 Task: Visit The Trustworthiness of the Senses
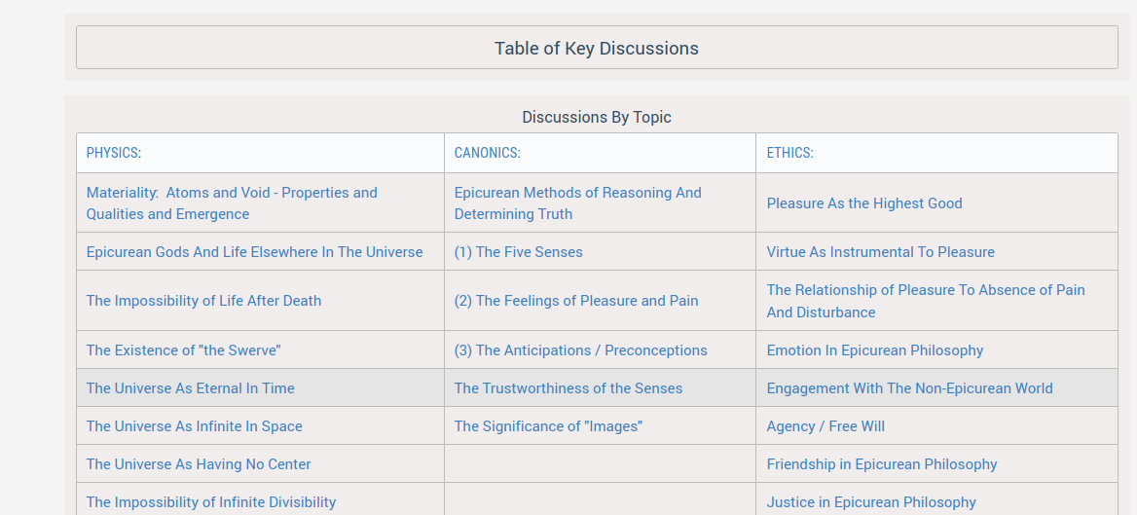[x=568, y=388]
